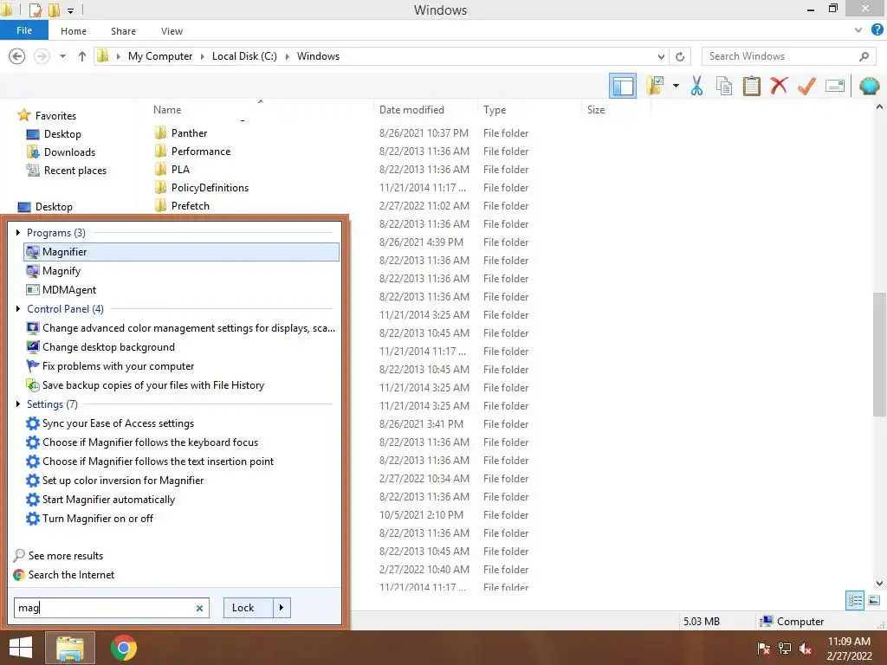887x665 pixels.
Task: Open recent locations dropdown arrow
Action: [62, 56]
